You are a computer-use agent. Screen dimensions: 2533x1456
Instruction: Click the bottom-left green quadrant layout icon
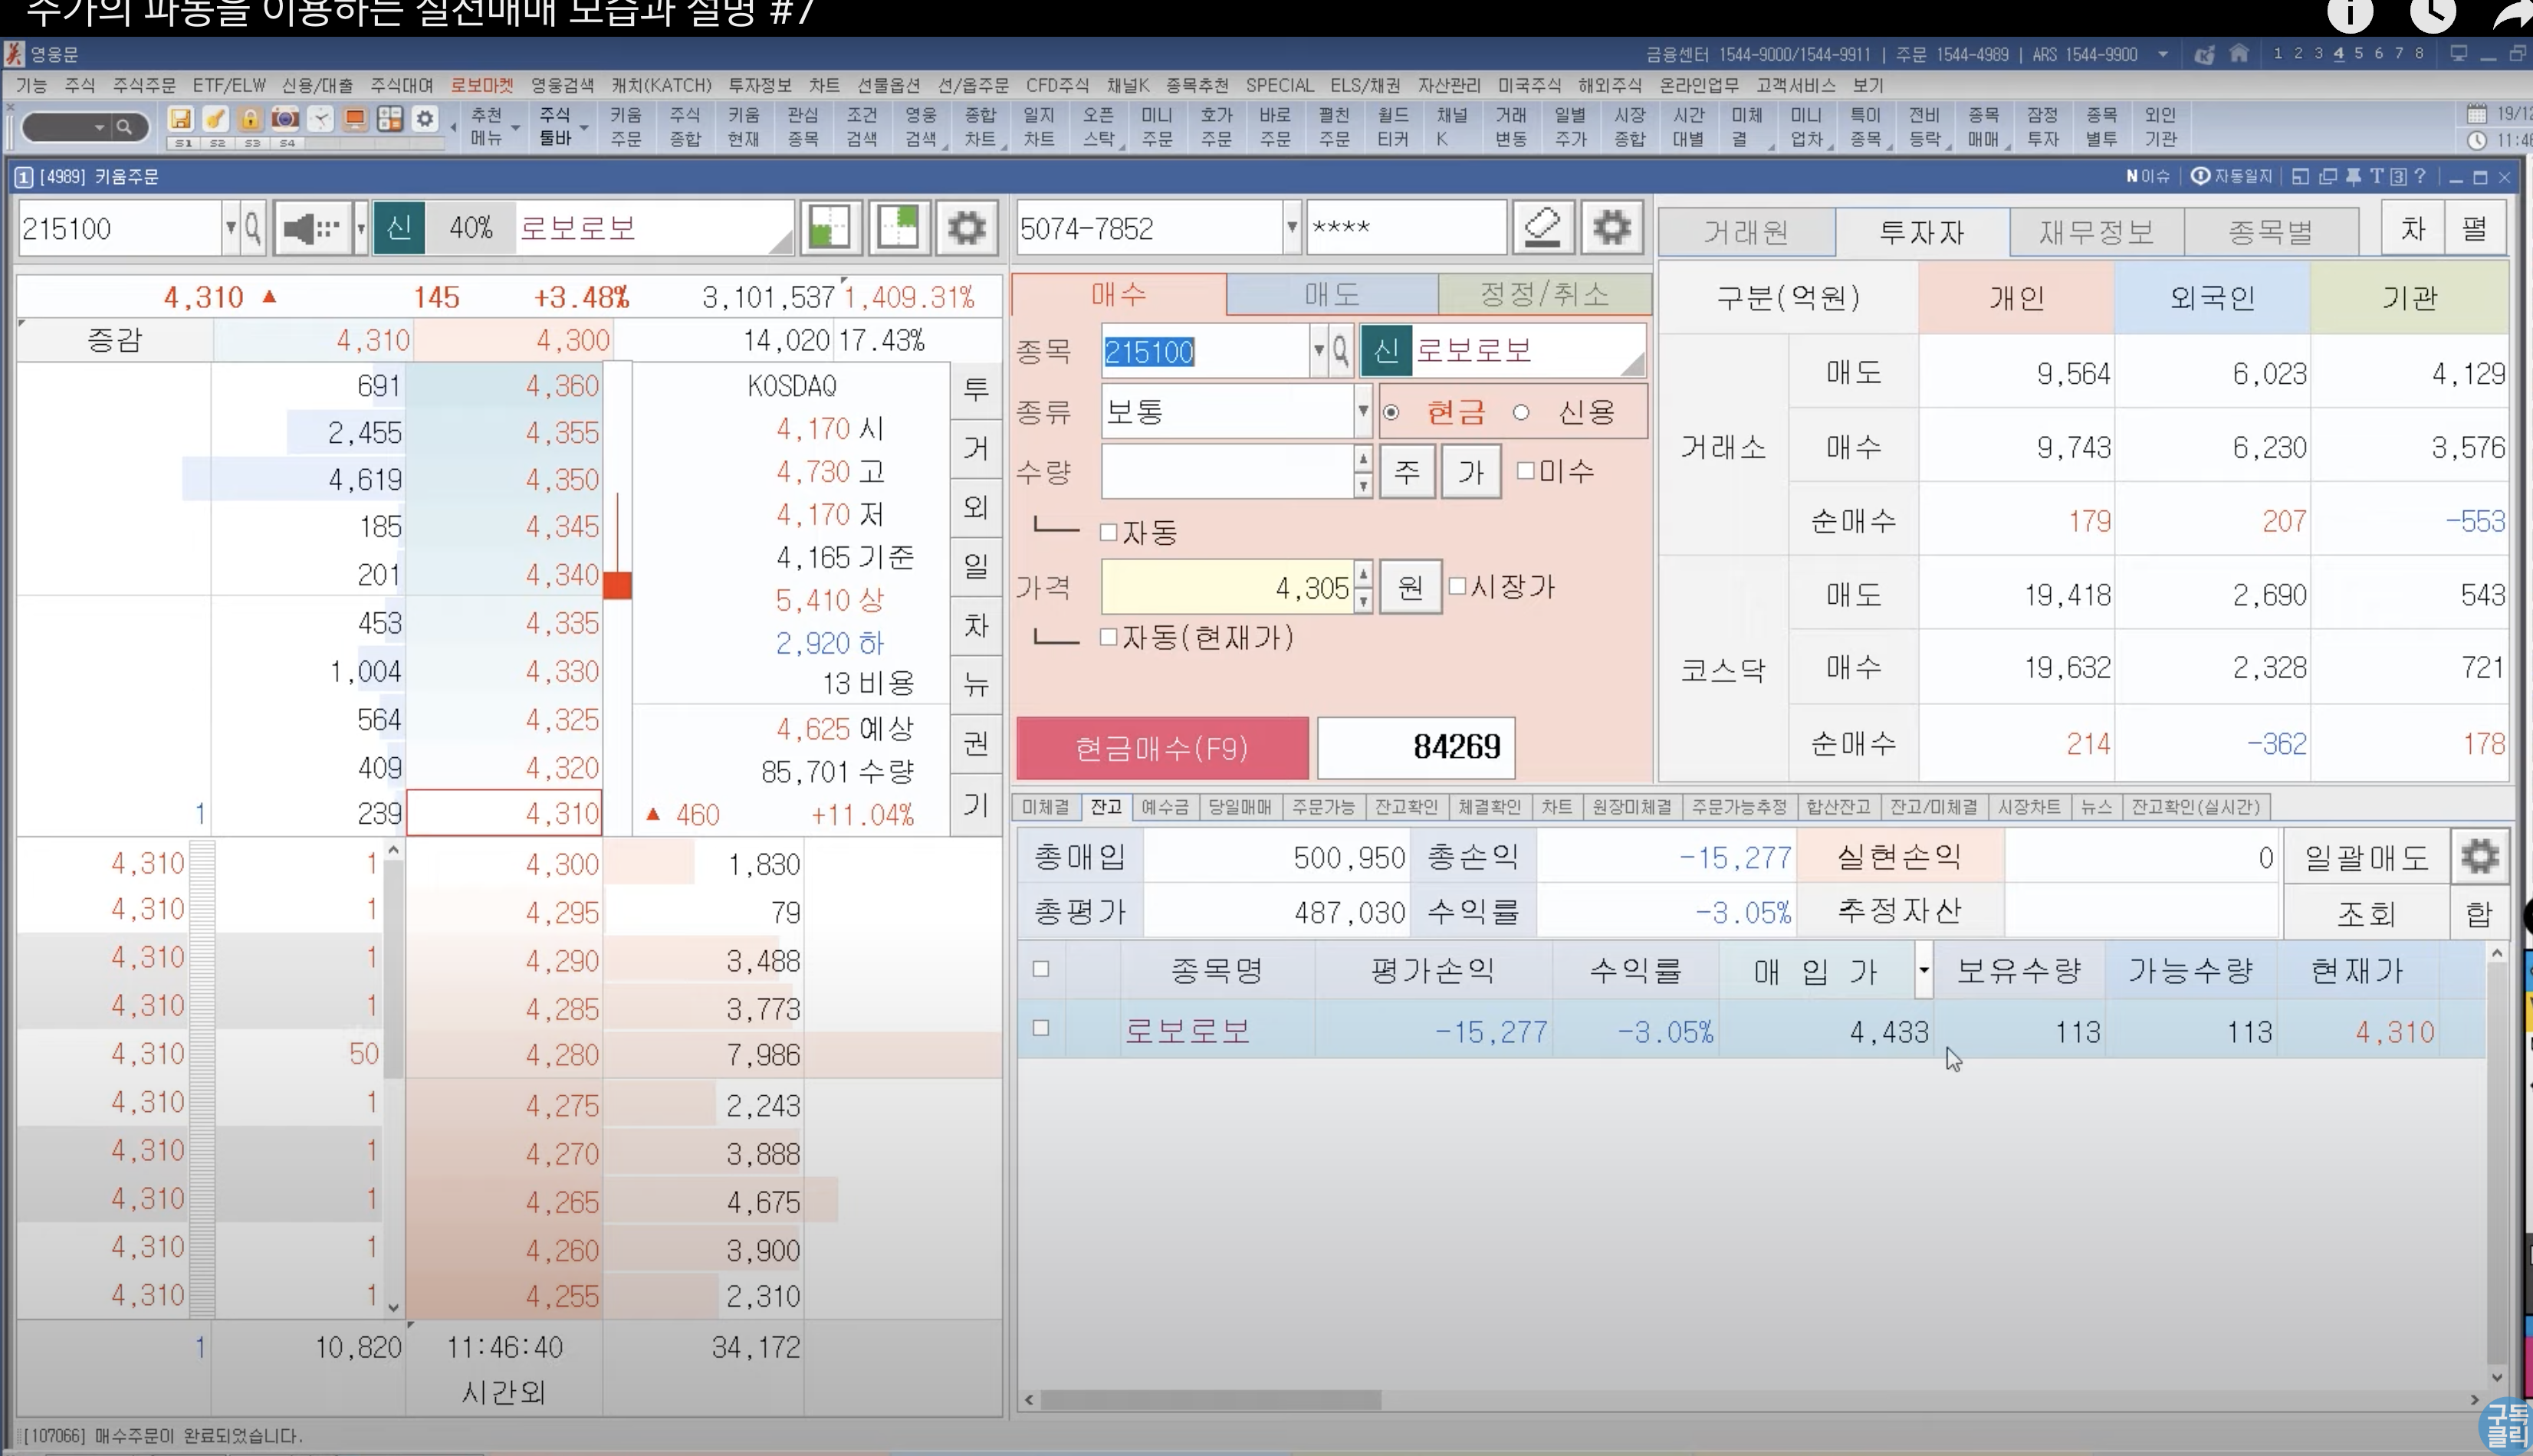(830, 228)
